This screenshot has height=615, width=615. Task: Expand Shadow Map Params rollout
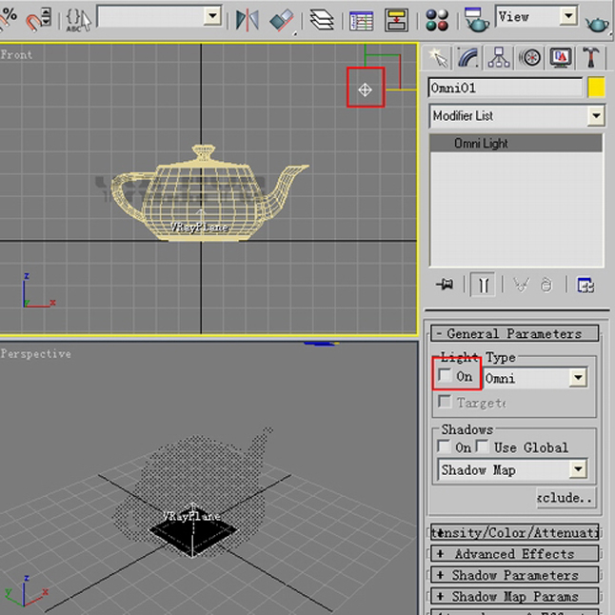(515, 596)
